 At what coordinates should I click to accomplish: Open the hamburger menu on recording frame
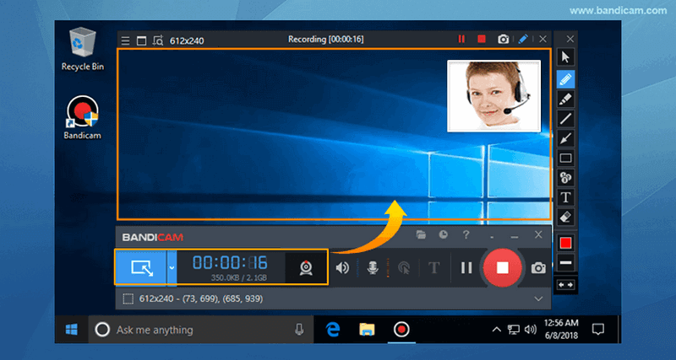click(125, 40)
